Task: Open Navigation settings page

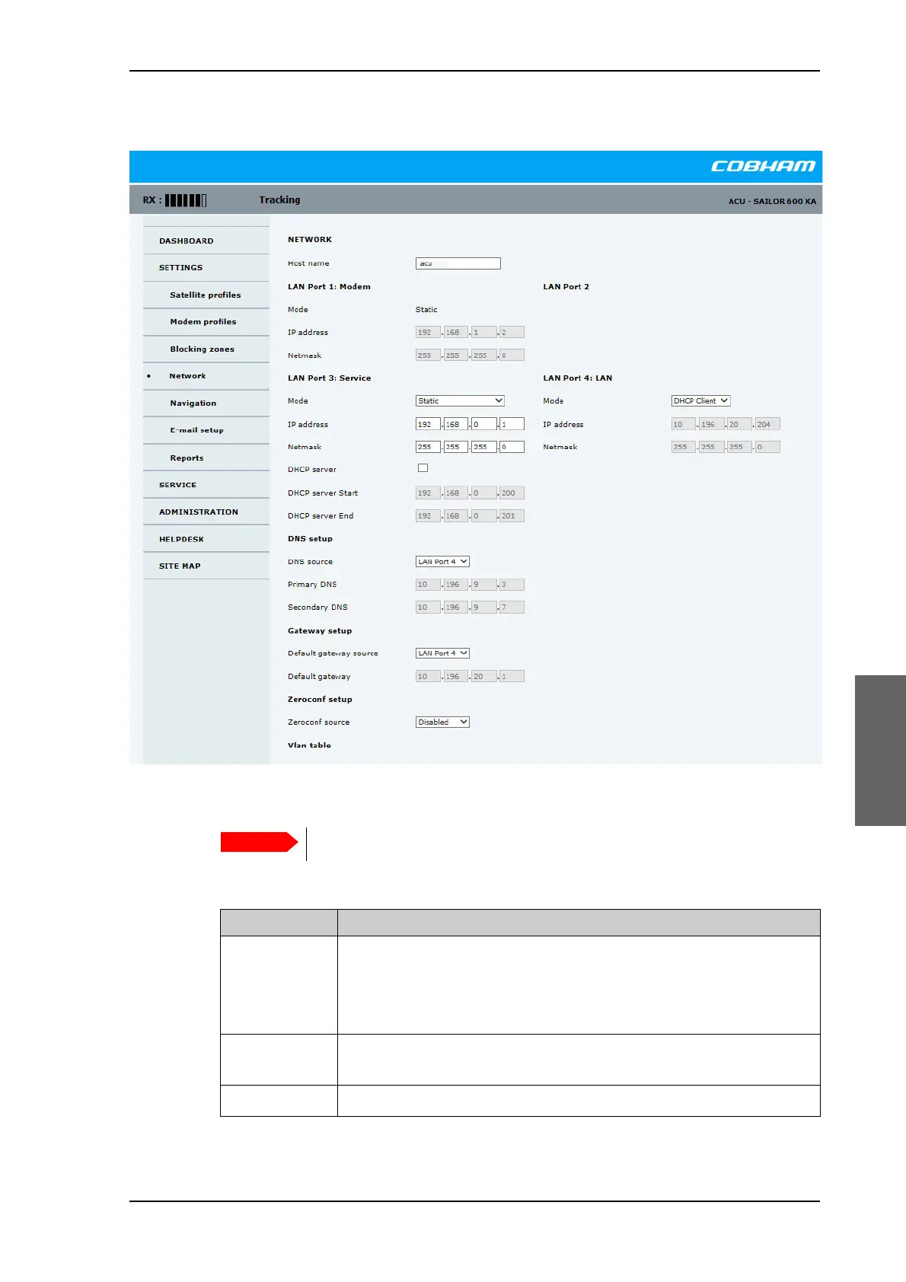Action: [193, 403]
